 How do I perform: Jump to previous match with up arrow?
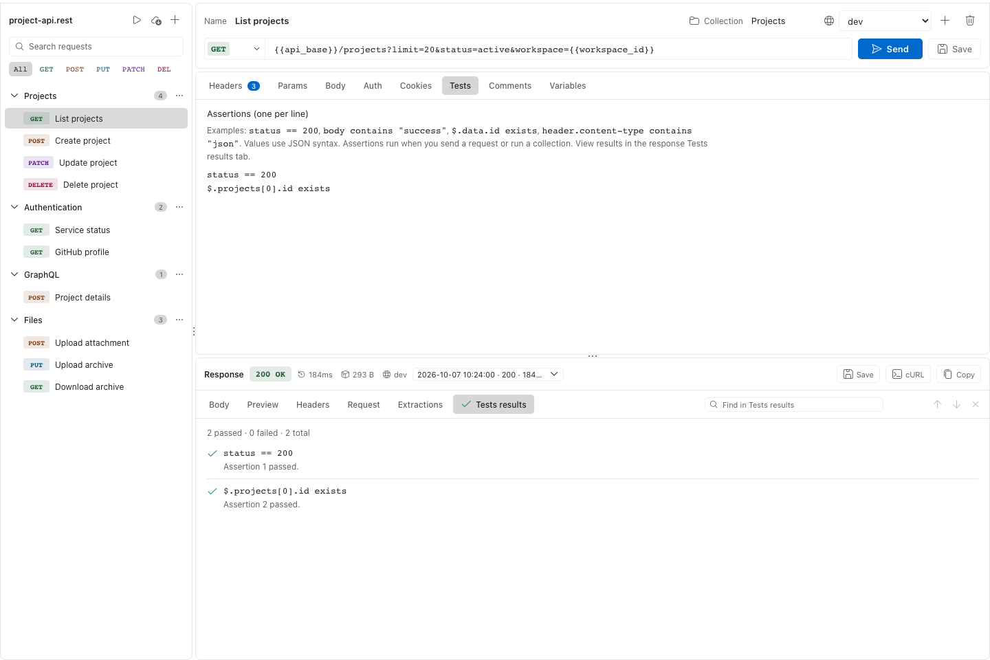coord(937,404)
